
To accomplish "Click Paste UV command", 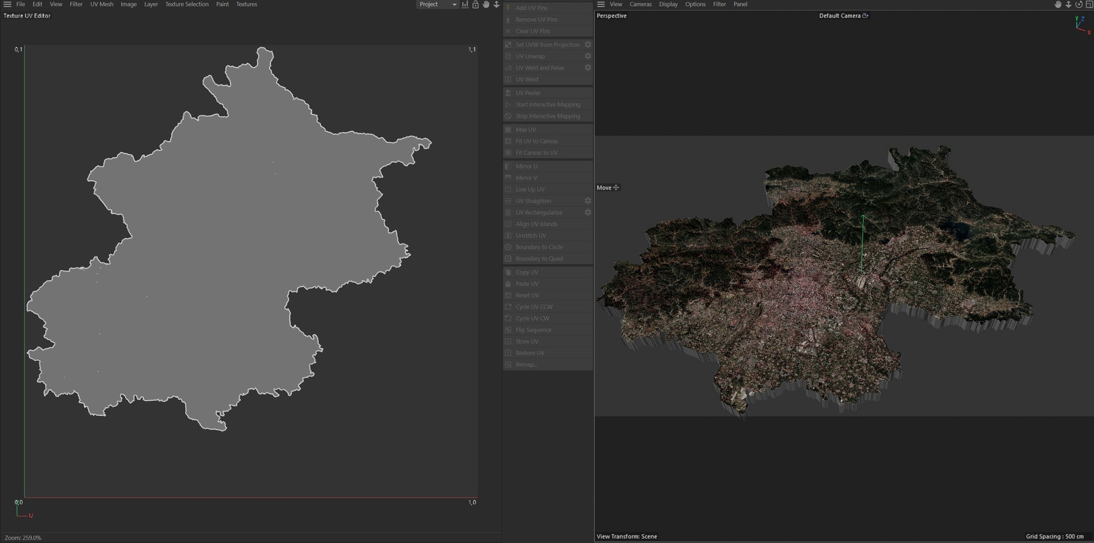I will (548, 283).
